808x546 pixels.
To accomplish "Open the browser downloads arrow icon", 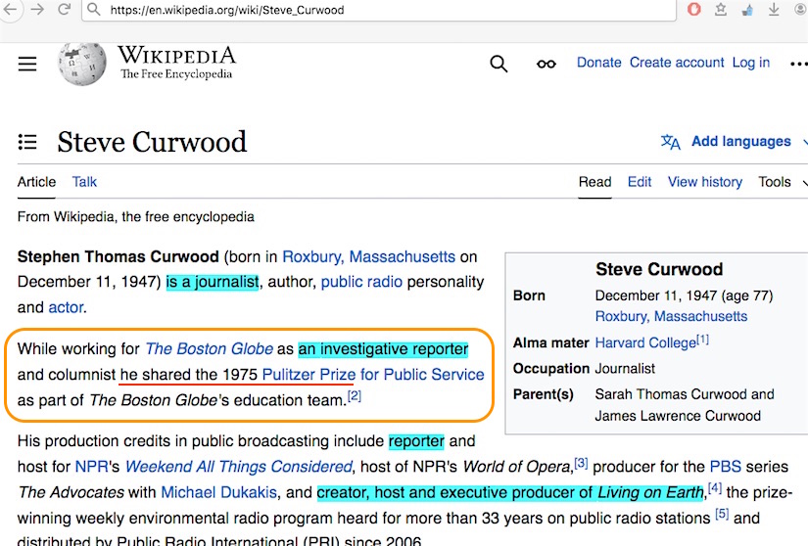I will (773, 10).
